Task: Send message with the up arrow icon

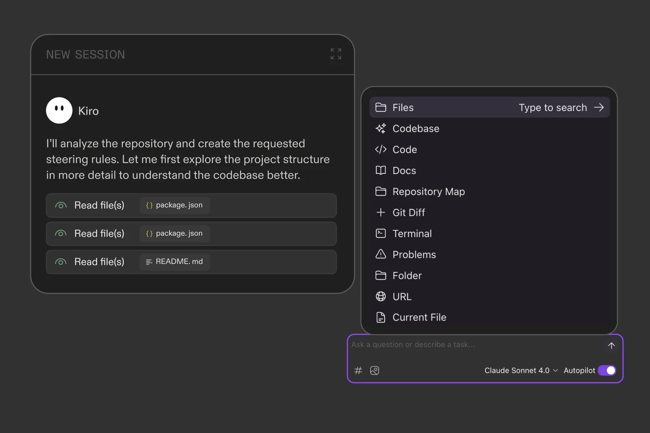Action: click(x=611, y=346)
